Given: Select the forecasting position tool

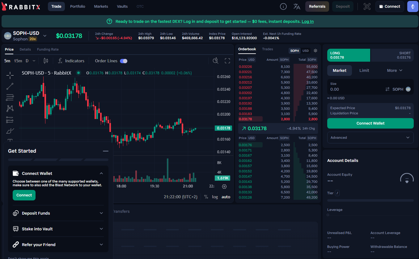Looking at the screenshot, I should pos(10,120).
